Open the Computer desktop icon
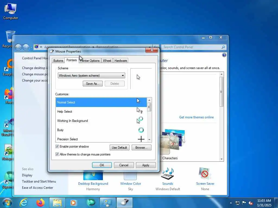The width and height of the screenshot is (278, 208). point(11,11)
